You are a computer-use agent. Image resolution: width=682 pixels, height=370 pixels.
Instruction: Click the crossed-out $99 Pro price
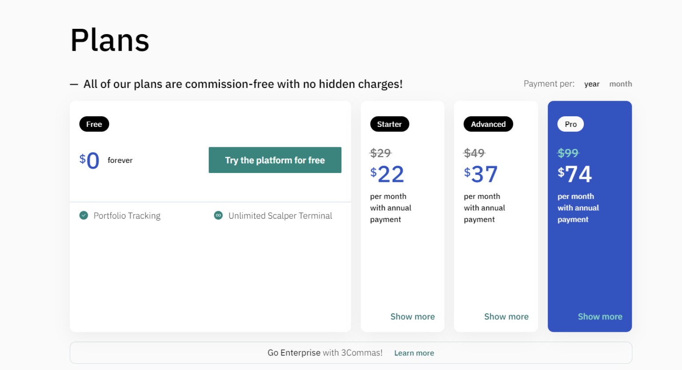[x=568, y=153]
